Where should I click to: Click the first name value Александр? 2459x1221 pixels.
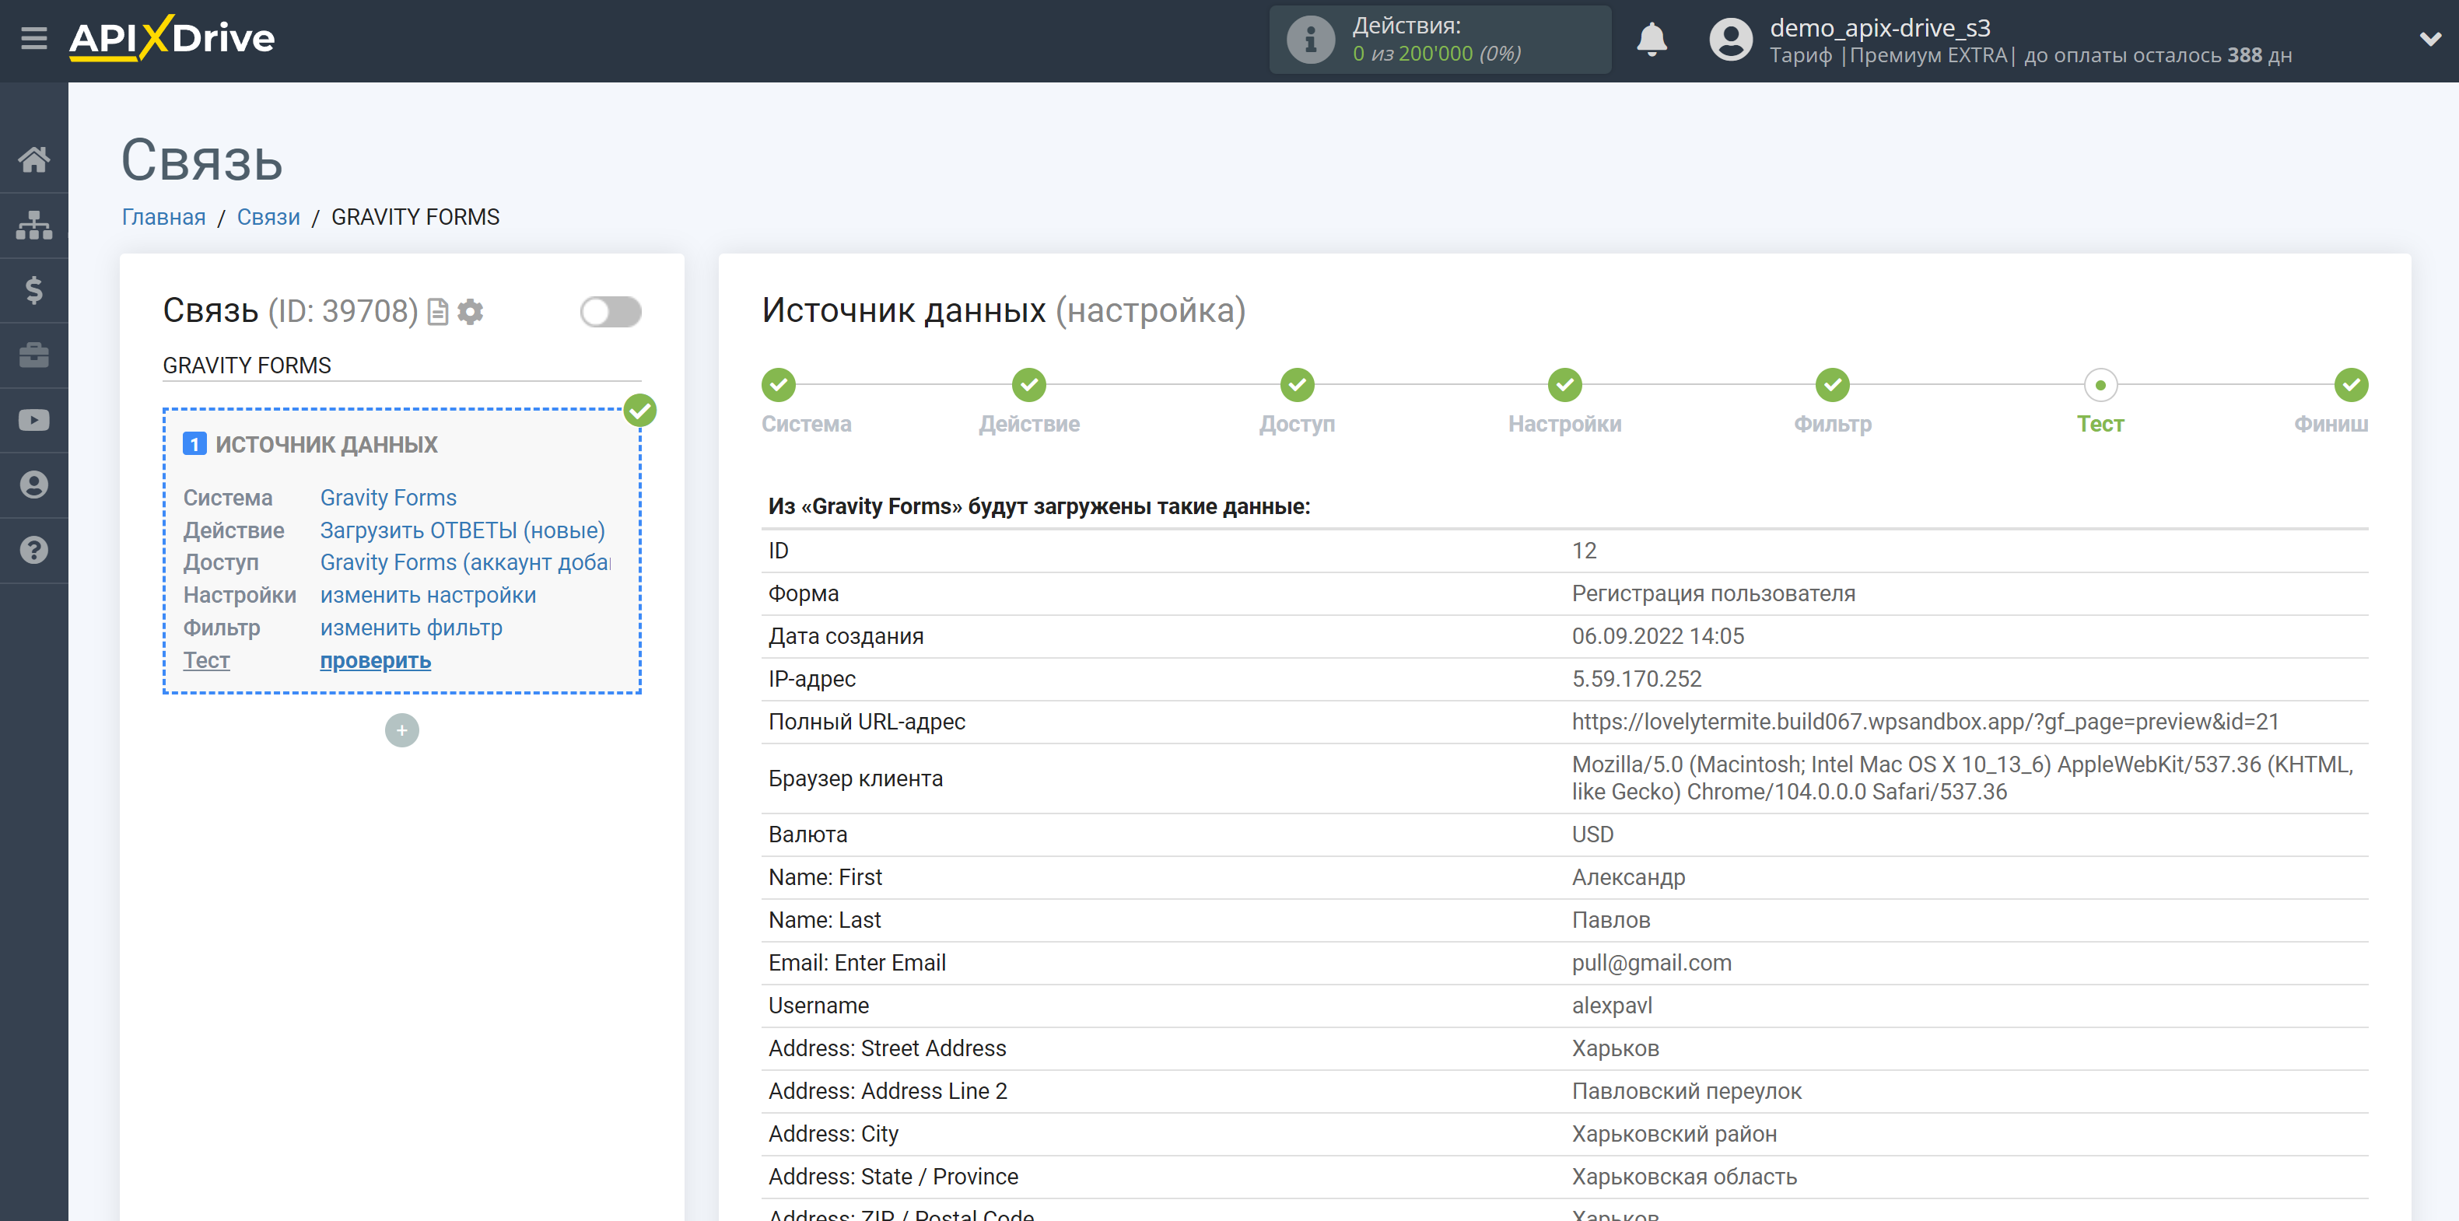pyautogui.click(x=1628, y=877)
